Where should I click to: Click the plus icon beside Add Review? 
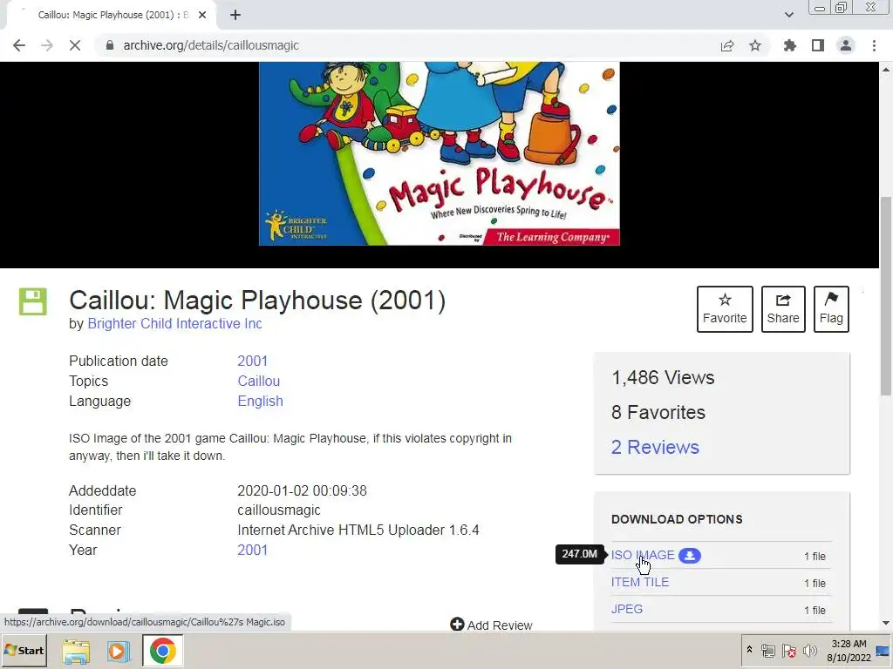point(457,624)
